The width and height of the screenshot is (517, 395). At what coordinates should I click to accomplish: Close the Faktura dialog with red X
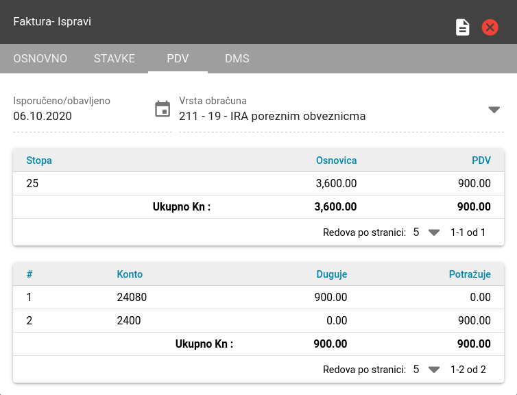click(x=490, y=27)
